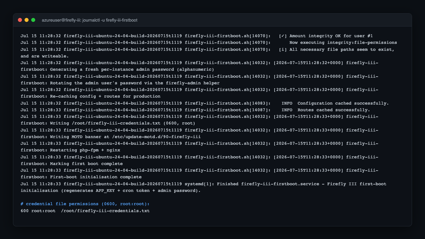Screen dimensions: 425x239
Task: Click 'Restarting php-fpm + nginx' log text
Action: [x=85, y=150]
